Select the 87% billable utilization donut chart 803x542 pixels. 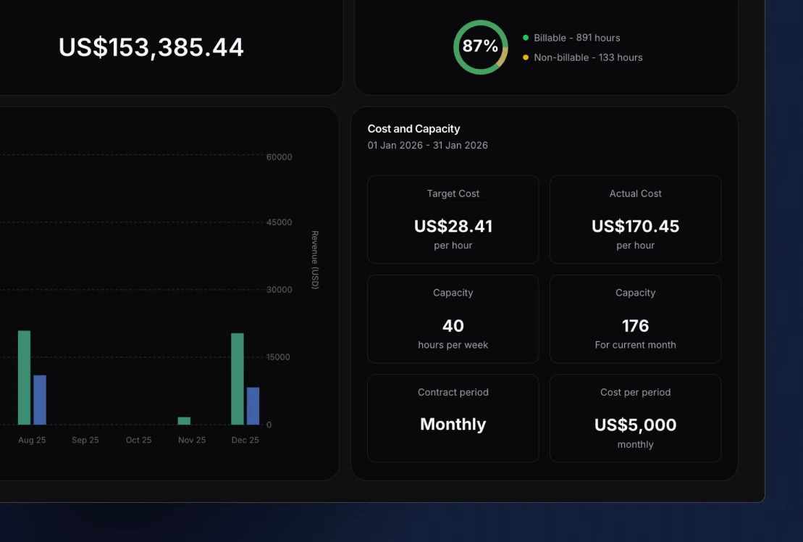[x=480, y=46]
